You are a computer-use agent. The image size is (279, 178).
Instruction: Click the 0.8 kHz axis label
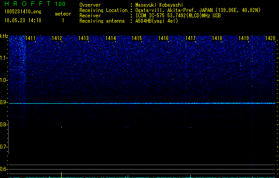(4, 125)
